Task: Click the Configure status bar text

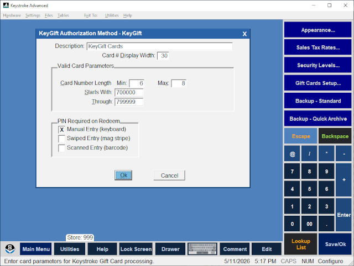Action: tap(330, 261)
